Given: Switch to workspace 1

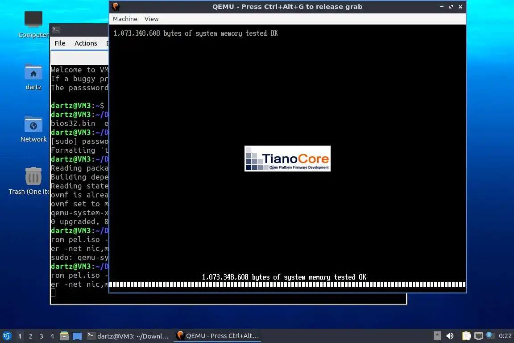Looking at the screenshot, I should pos(20,336).
